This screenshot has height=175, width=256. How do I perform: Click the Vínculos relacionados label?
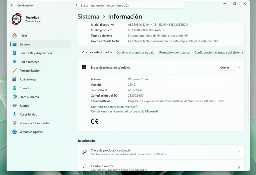coord(97,52)
